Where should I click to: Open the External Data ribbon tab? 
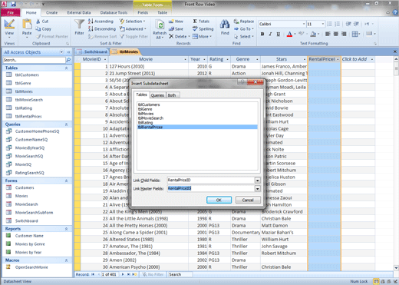(79, 12)
